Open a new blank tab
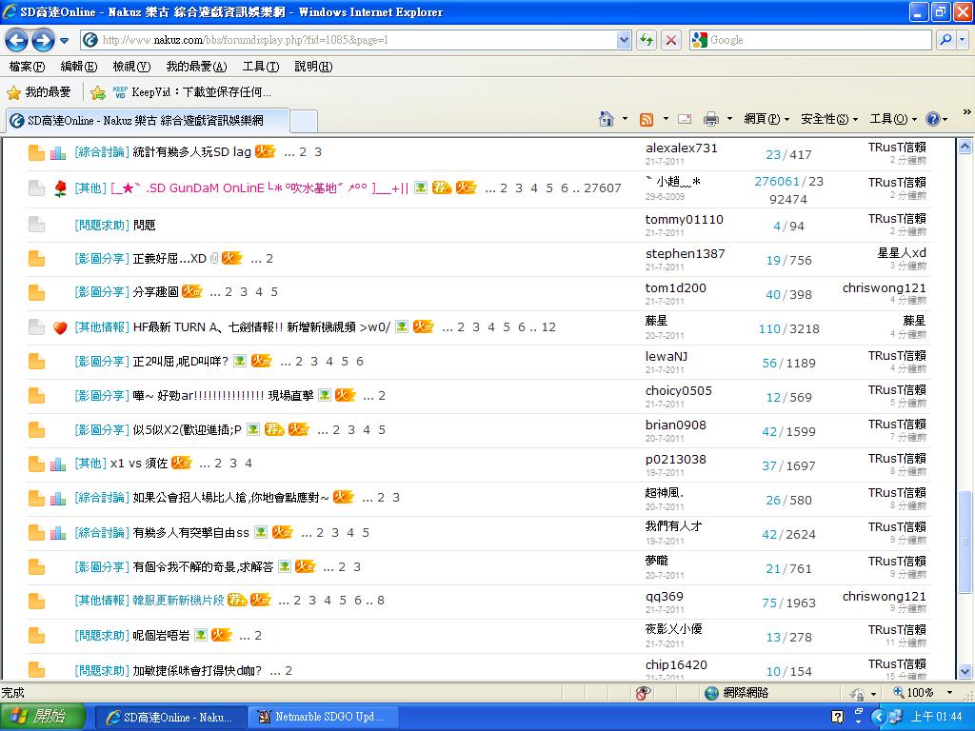 click(x=304, y=121)
